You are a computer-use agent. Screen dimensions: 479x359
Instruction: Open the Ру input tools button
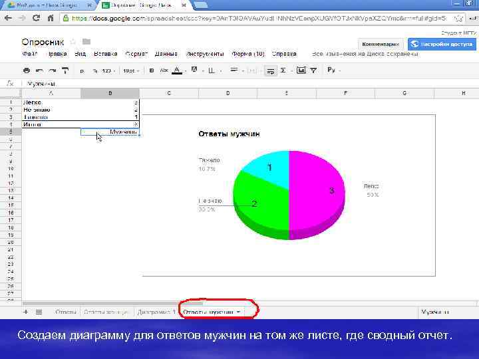(331, 70)
